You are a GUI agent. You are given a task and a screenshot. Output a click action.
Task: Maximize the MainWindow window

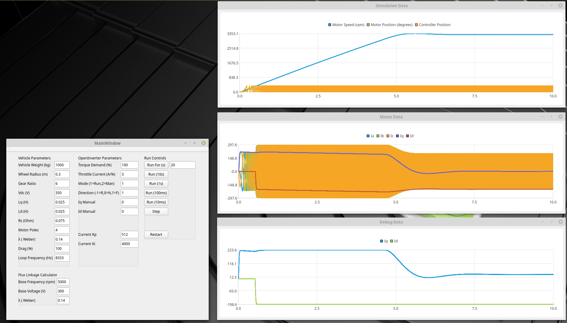(x=195, y=143)
